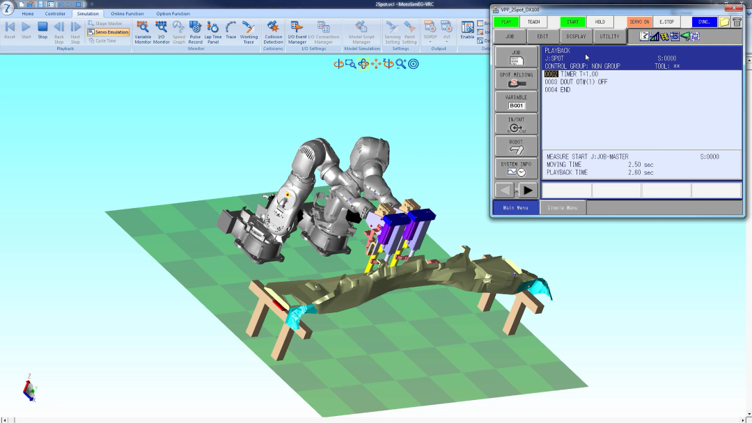Click the SYNC. button on pendant

[x=703, y=22]
